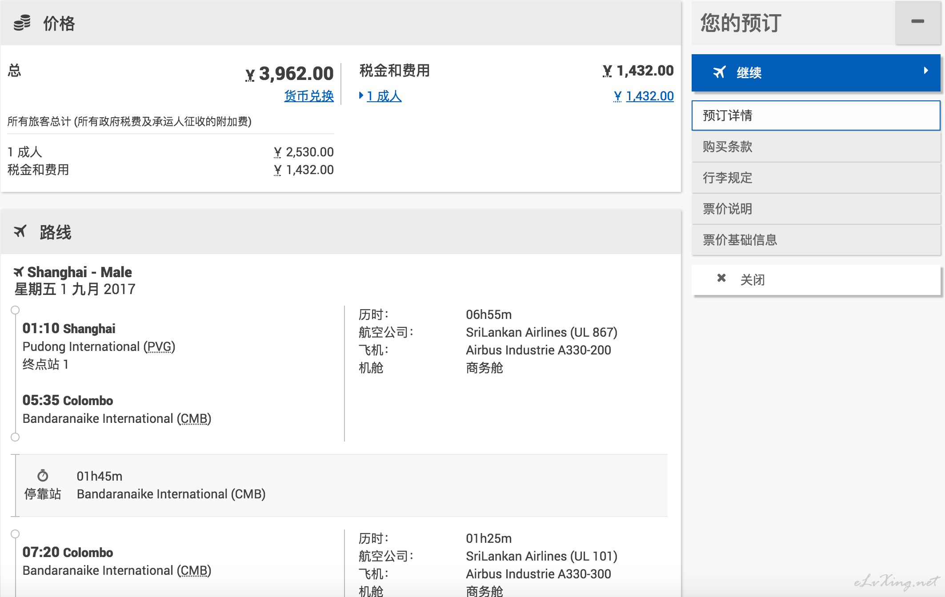The width and height of the screenshot is (945, 597).
Task: Click the 01:10 Shanghai departure time
Action: [69, 328]
